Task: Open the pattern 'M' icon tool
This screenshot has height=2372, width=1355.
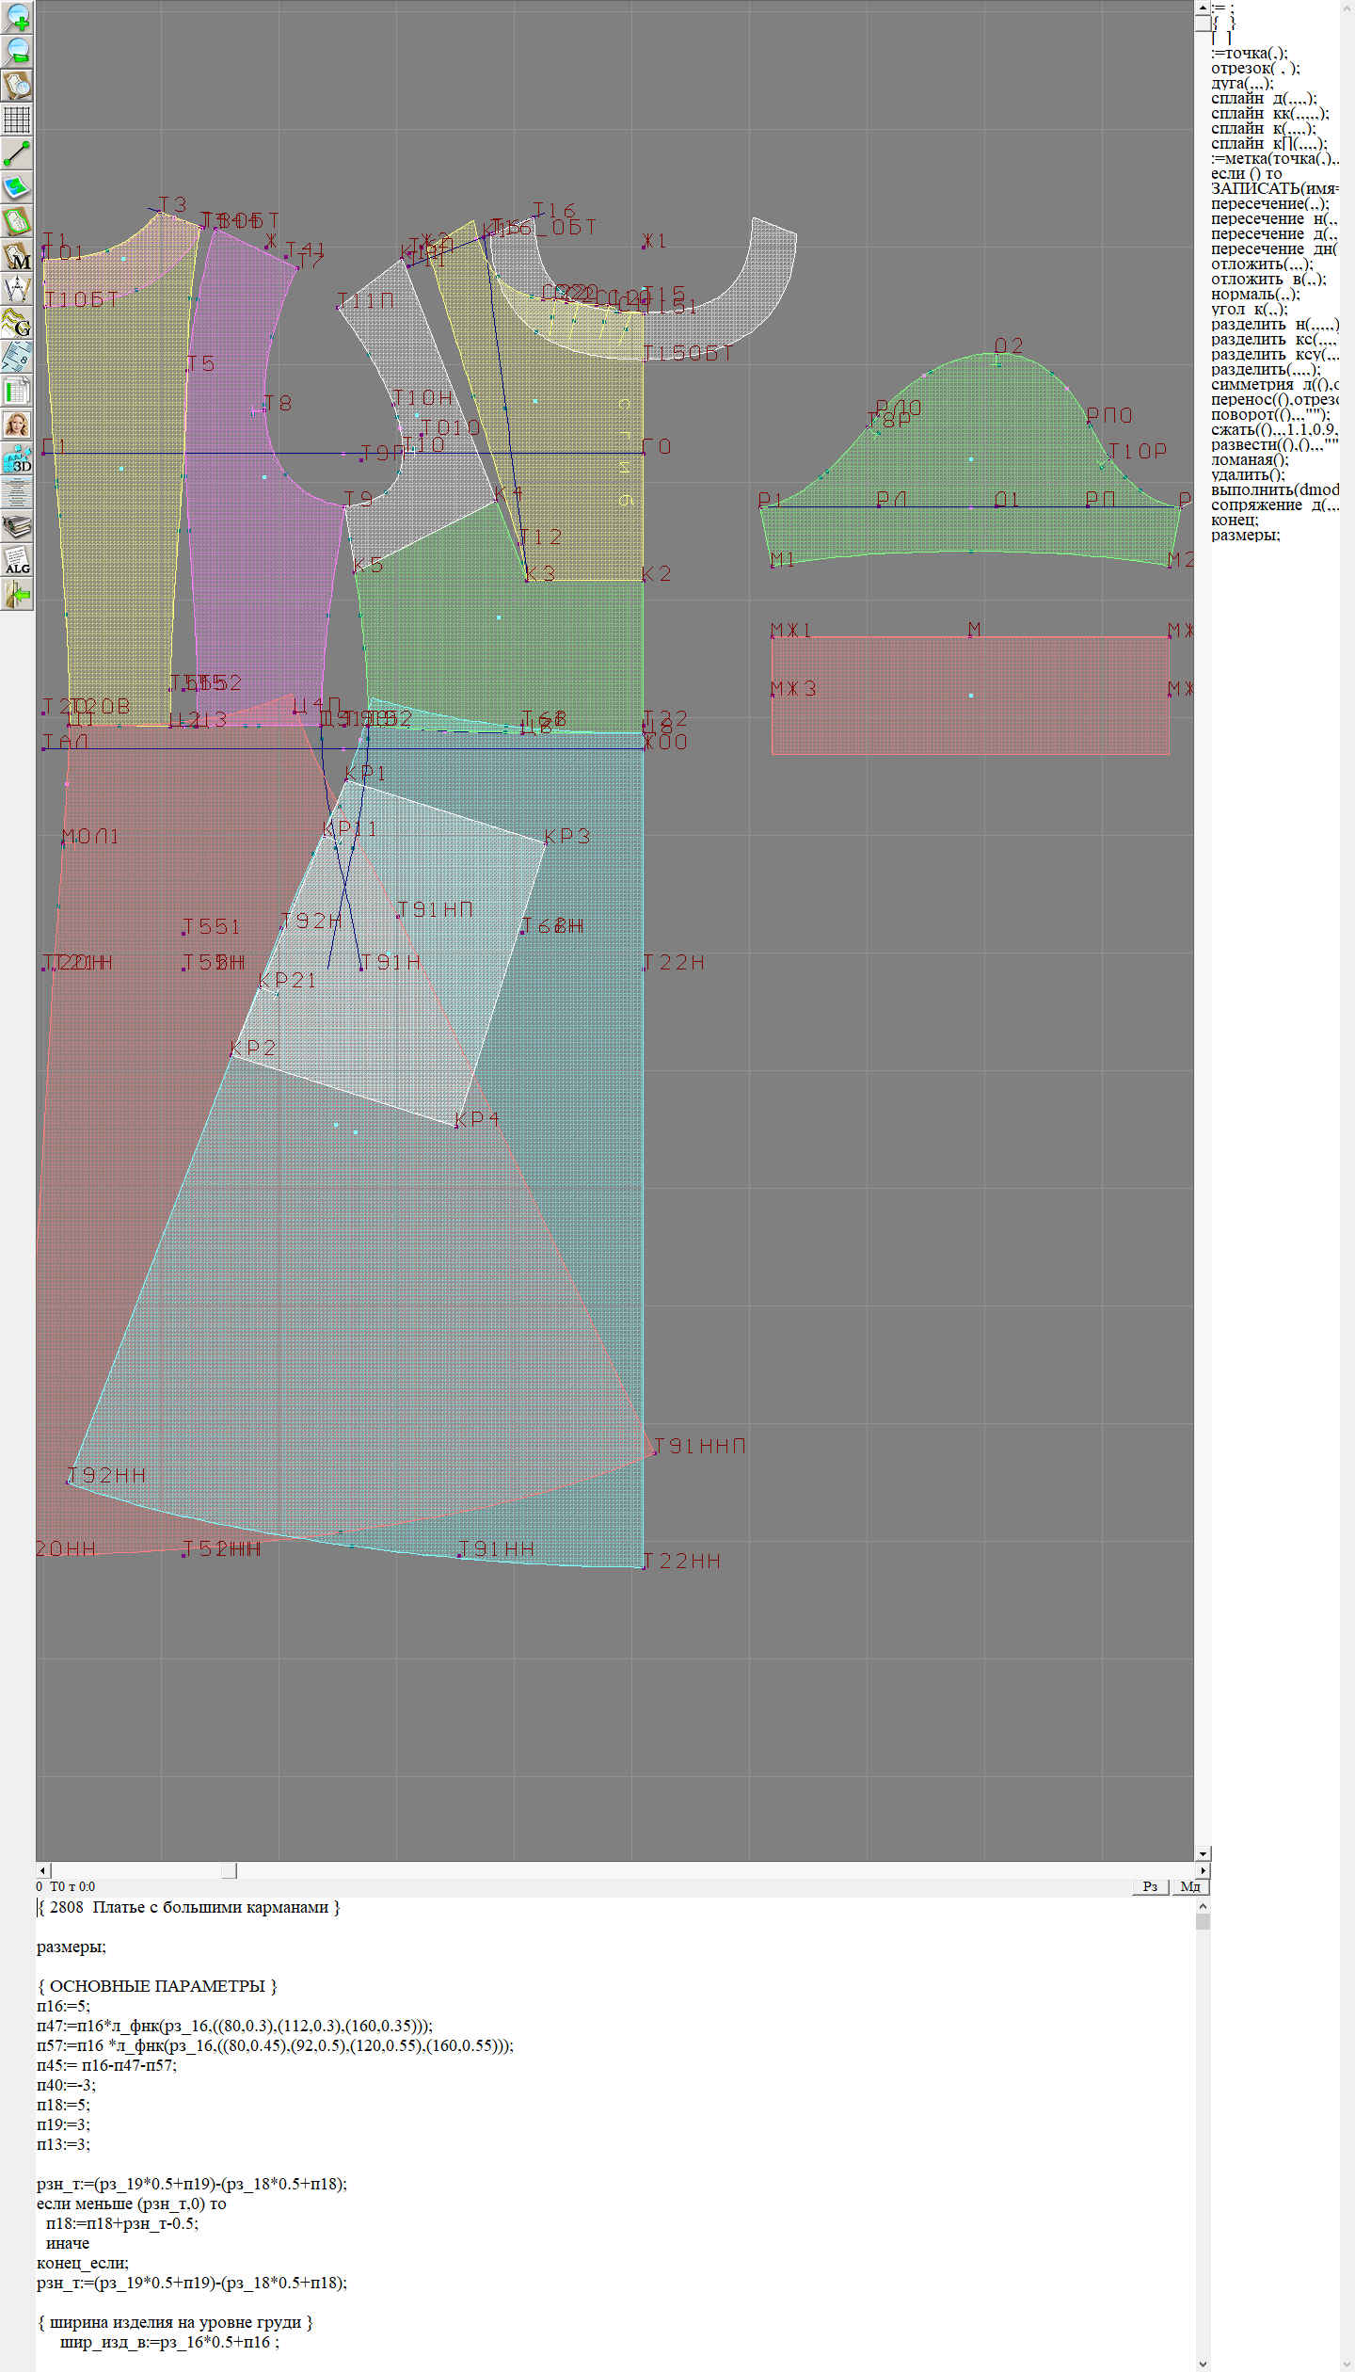Action: (x=17, y=256)
